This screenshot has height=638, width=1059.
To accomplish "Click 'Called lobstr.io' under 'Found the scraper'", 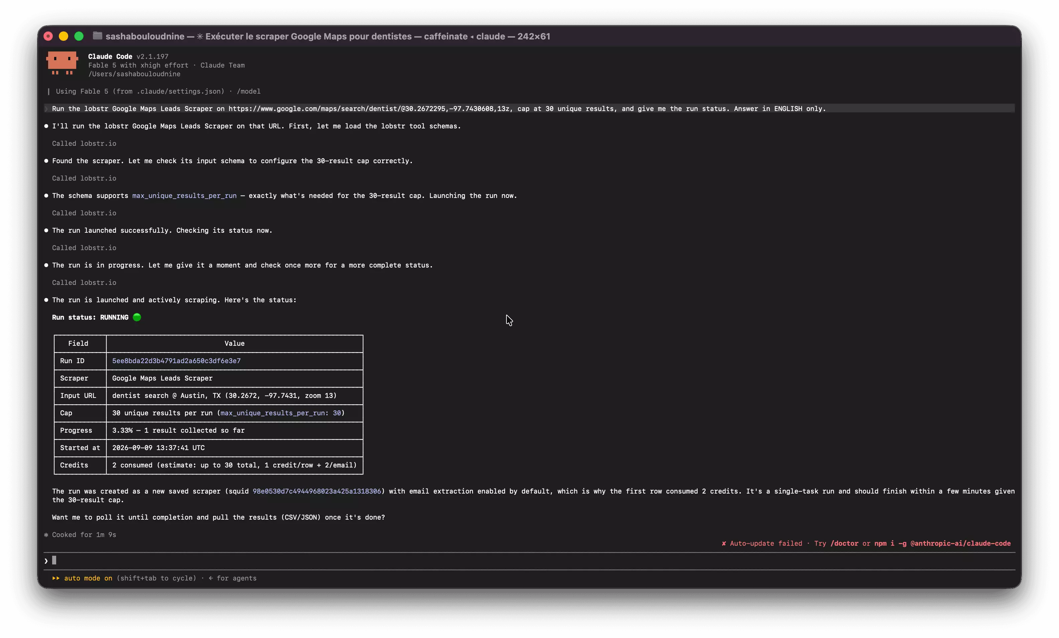I will tap(84, 179).
